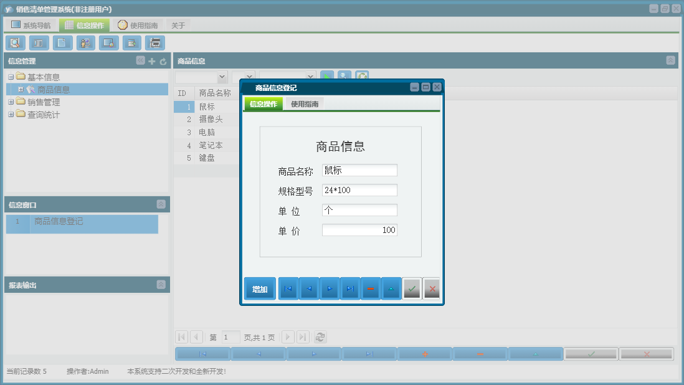
Task: Collapse the 报表输出 panel
Action: [161, 285]
